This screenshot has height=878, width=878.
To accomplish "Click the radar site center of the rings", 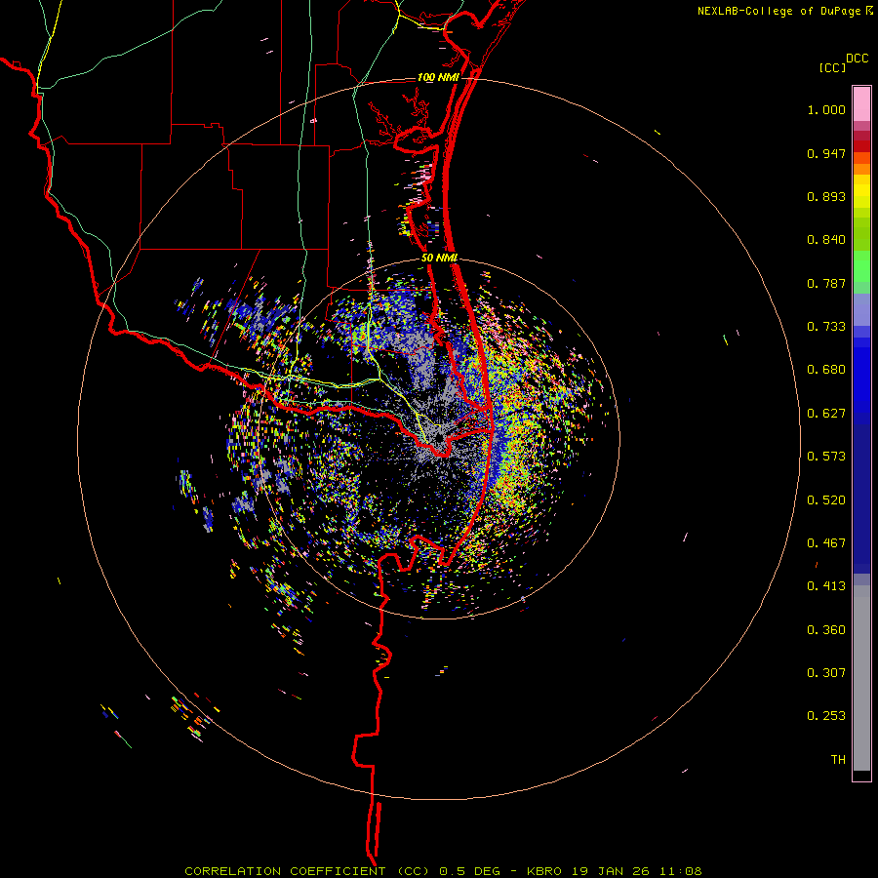I will (x=440, y=438).
